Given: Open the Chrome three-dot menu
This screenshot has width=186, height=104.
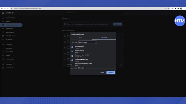Looking at the screenshot, I should point(184,8).
